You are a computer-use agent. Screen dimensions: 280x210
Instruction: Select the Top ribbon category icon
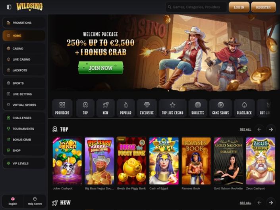tap(85, 108)
